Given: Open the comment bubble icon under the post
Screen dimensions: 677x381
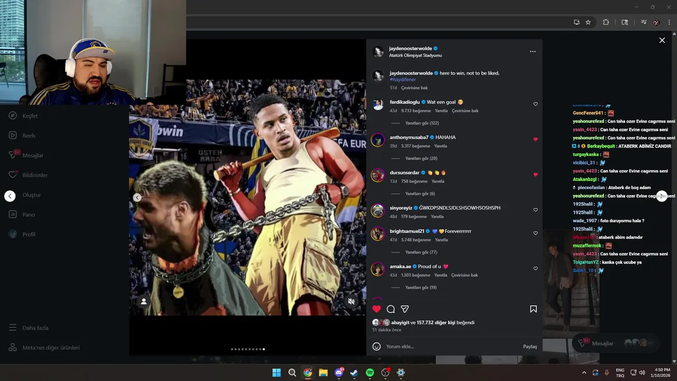Looking at the screenshot, I should click(391, 309).
